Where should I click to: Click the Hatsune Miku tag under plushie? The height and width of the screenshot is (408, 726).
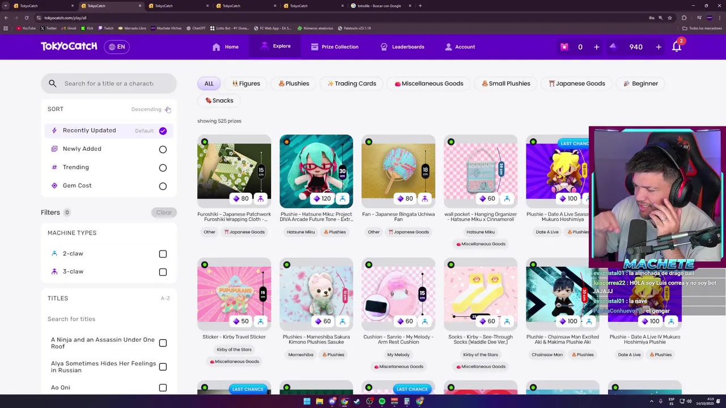[x=301, y=232]
